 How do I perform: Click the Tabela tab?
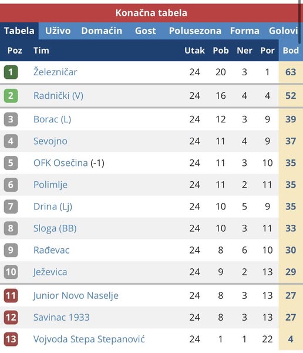pyautogui.click(x=19, y=31)
